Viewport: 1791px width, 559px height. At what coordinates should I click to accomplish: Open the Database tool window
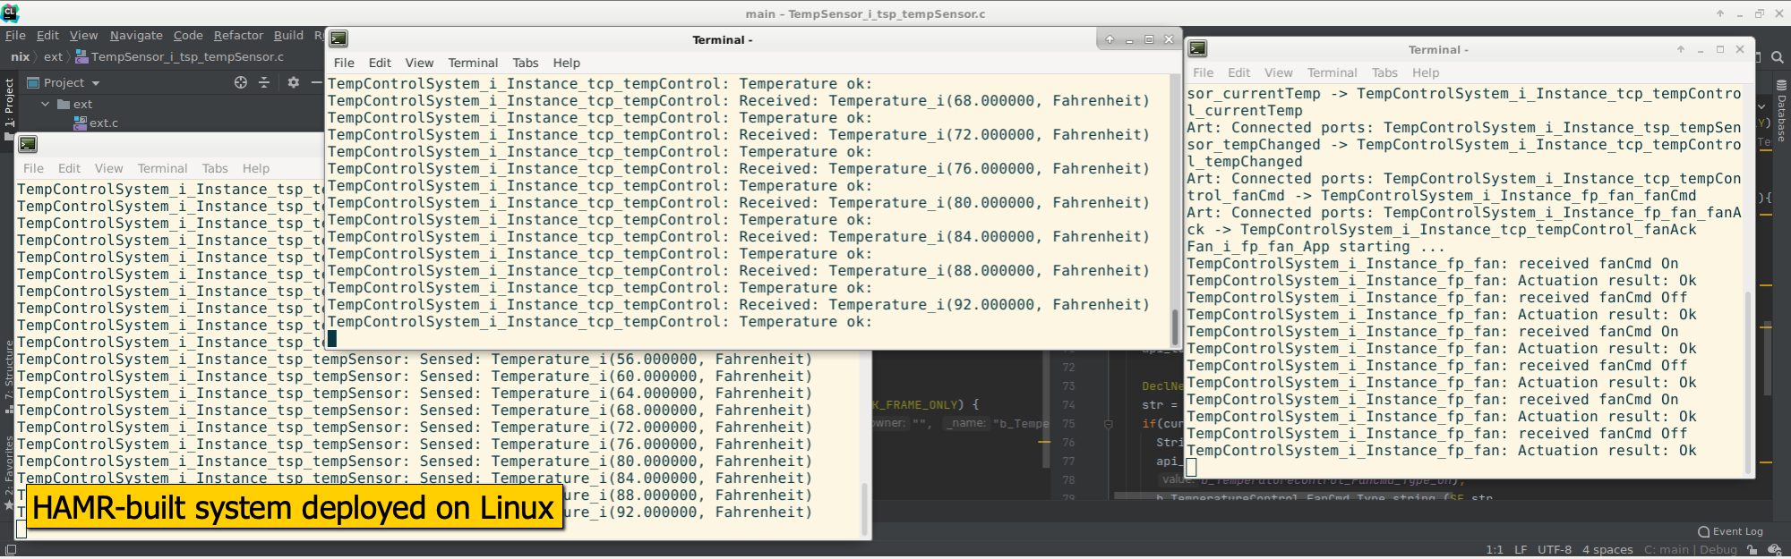(1782, 112)
